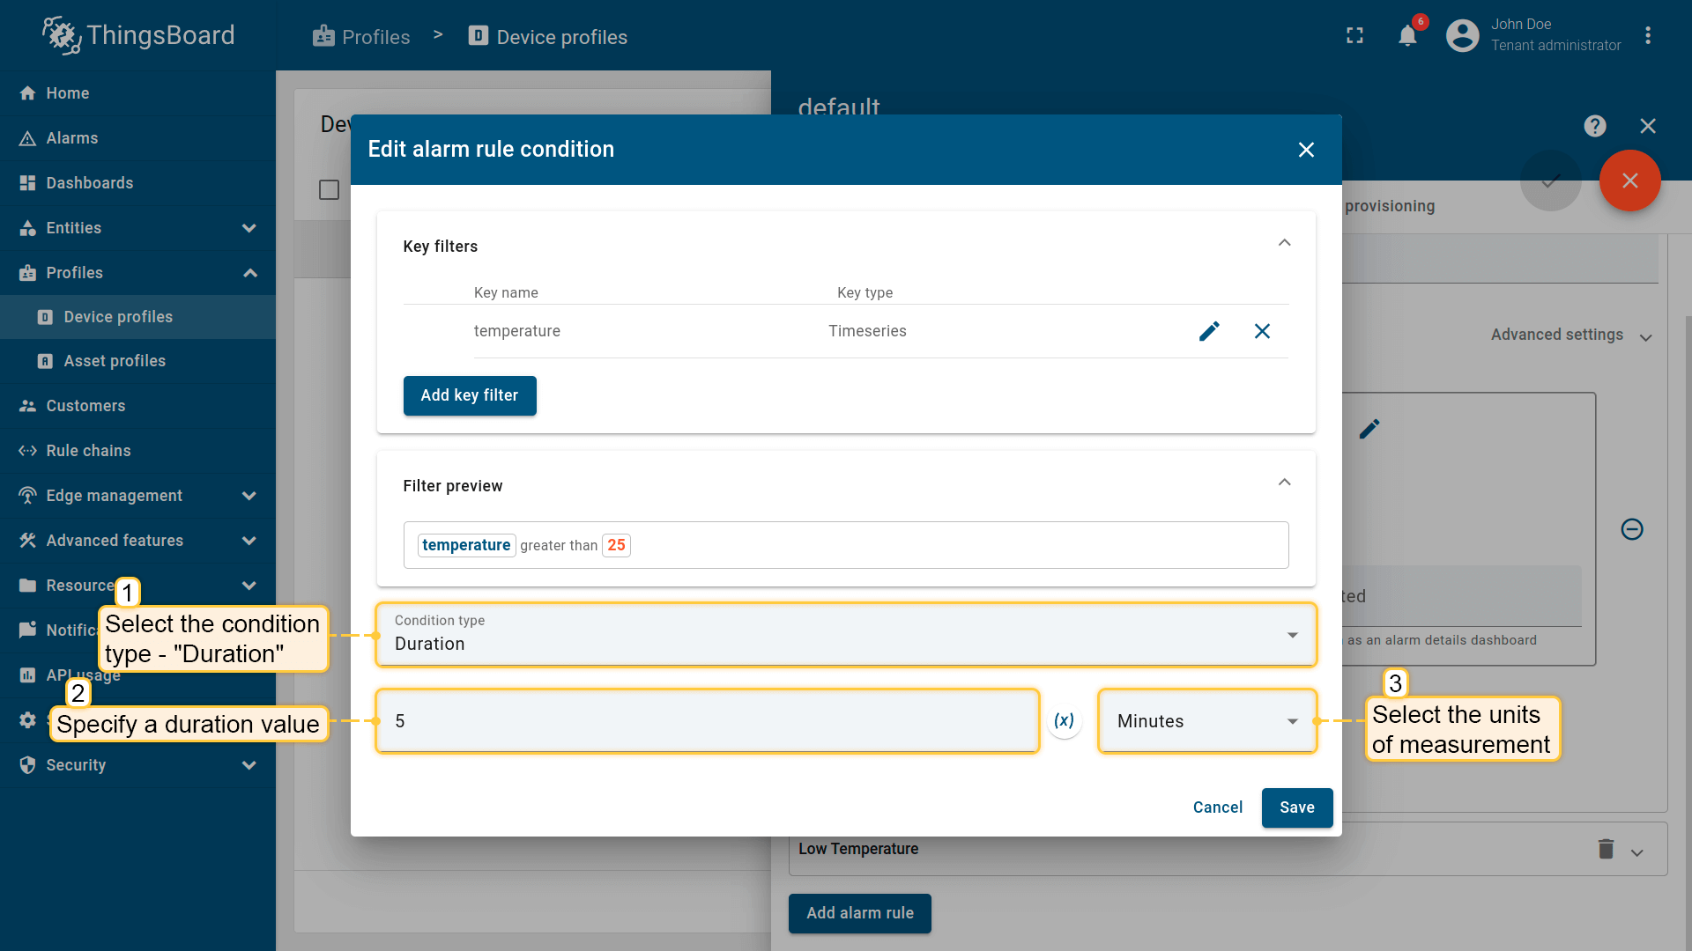Open the notifications bell
Viewport: 1692px width, 951px height.
pyautogui.click(x=1407, y=36)
